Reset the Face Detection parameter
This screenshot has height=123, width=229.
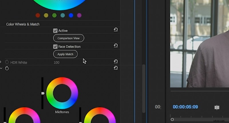pyautogui.click(x=116, y=46)
